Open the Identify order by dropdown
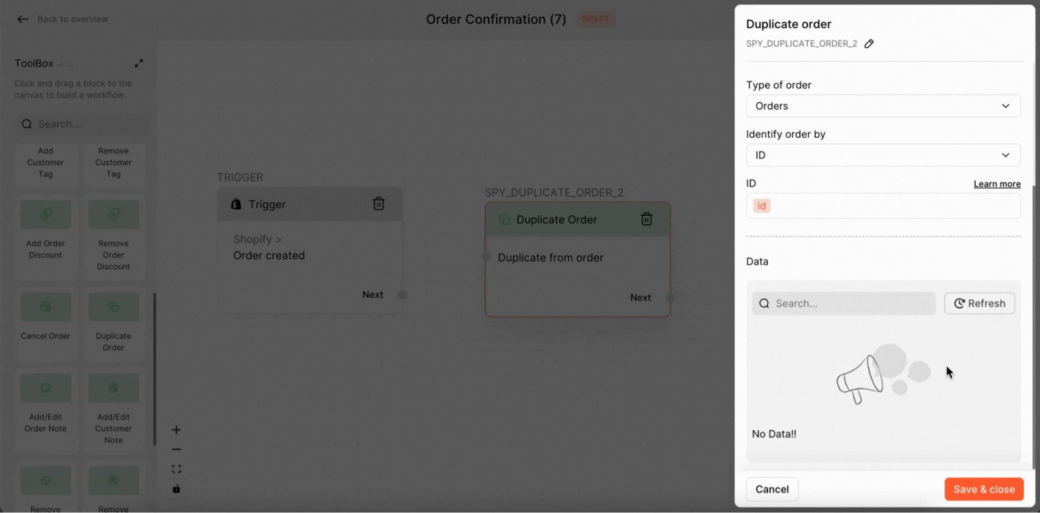The height and width of the screenshot is (513, 1040). click(x=883, y=155)
